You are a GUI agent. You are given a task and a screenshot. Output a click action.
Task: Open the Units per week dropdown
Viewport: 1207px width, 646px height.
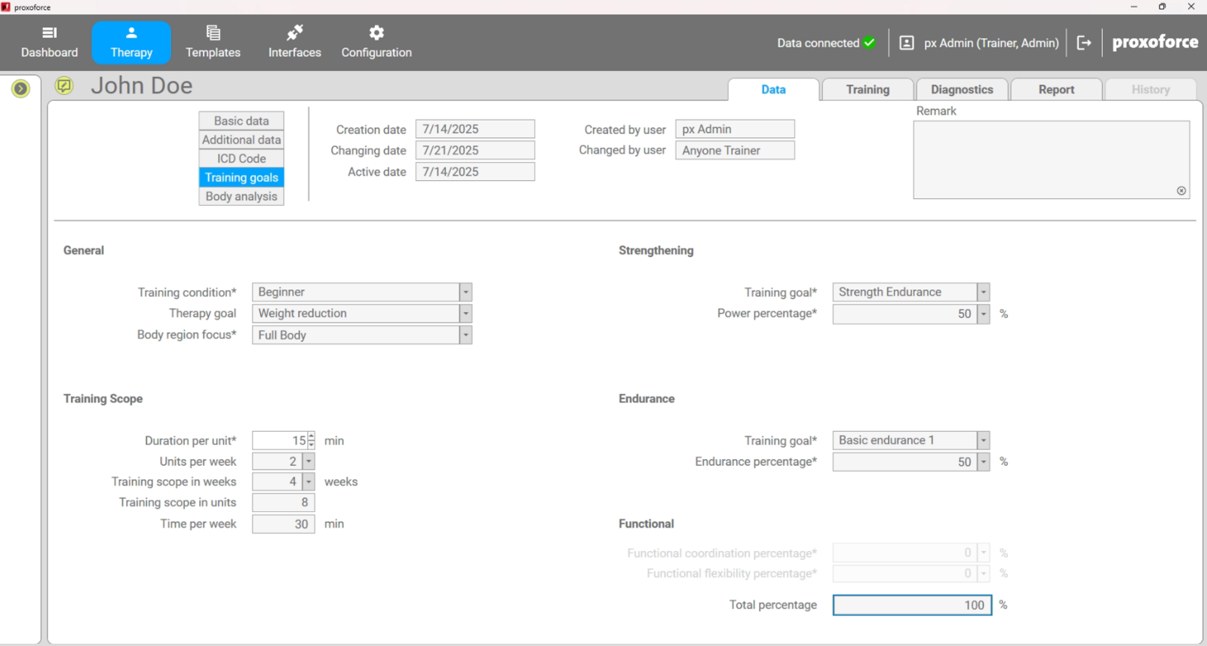[x=309, y=461]
